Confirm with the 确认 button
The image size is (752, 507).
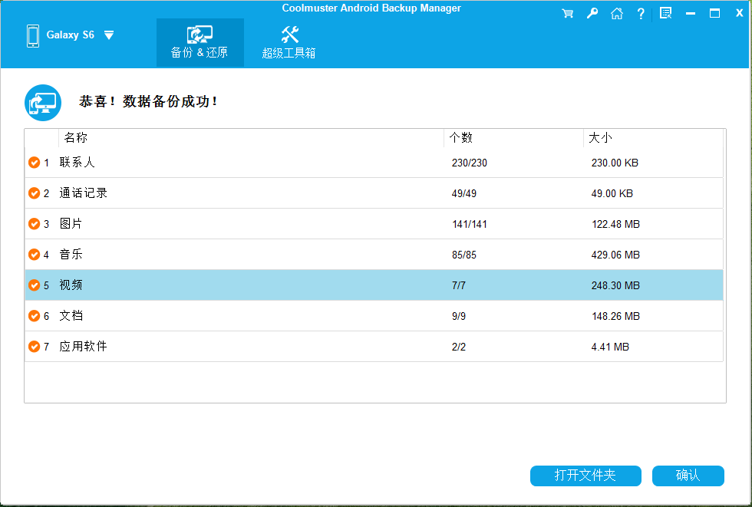click(688, 476)
